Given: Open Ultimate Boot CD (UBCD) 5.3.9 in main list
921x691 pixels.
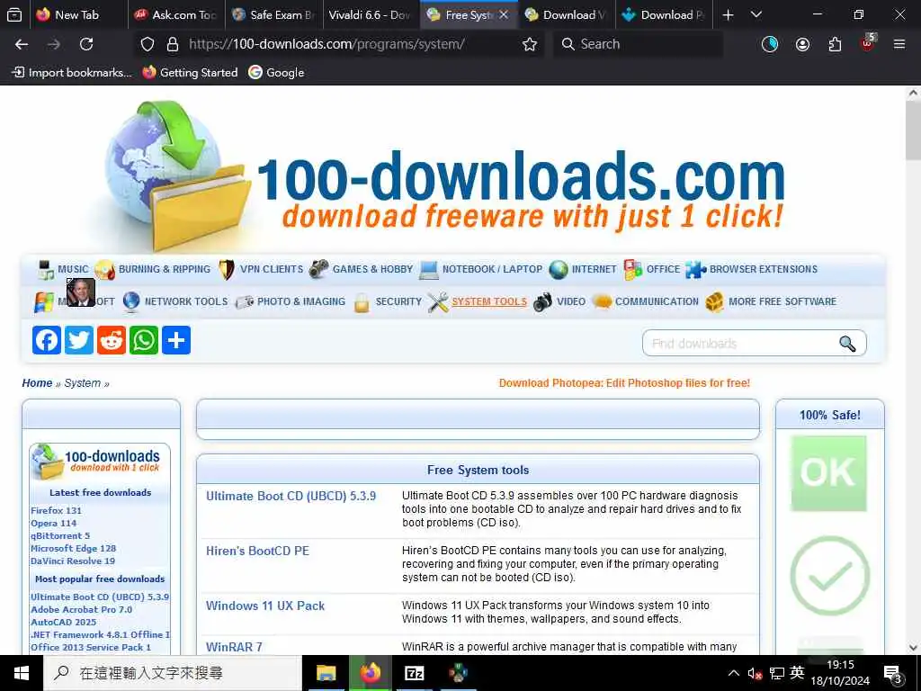Looking at the screenshot, I should tap(291, 496).
